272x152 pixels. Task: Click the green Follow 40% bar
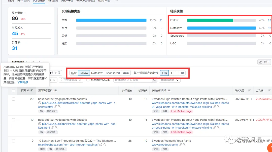click(x=210, y=20)
